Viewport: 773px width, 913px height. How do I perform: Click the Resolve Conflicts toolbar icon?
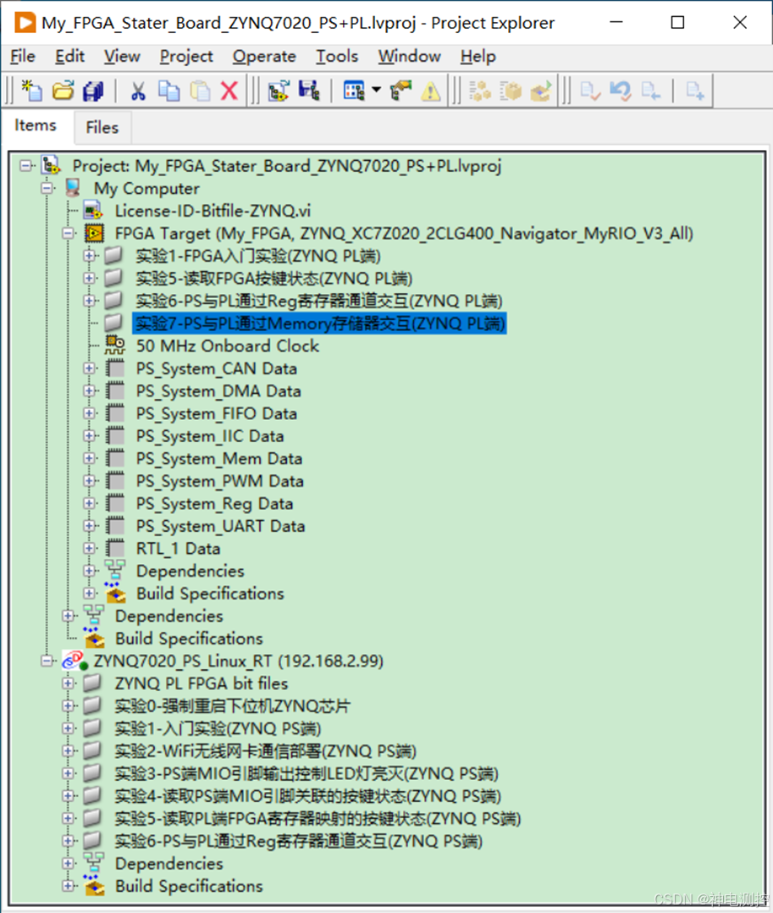[x=400, y=91]
